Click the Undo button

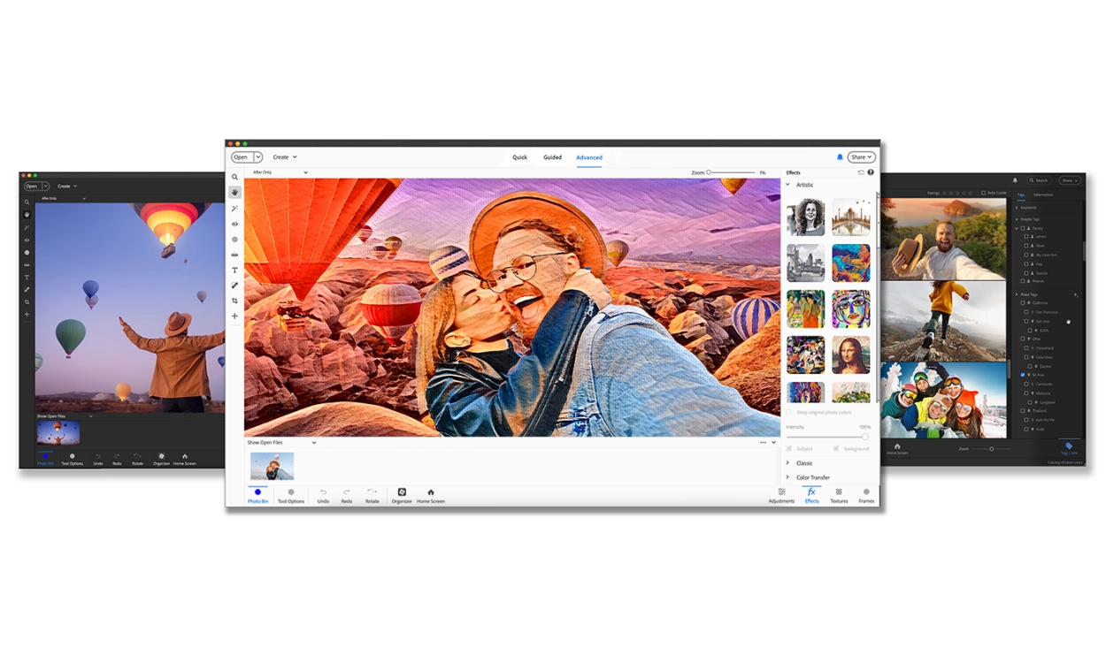pyautogui.click(x=323, y=495)
